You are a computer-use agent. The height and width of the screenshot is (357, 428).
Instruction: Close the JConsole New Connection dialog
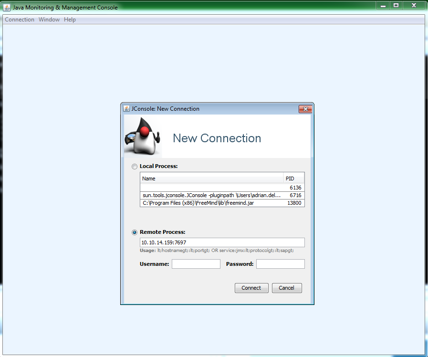(x=305, y=109)
